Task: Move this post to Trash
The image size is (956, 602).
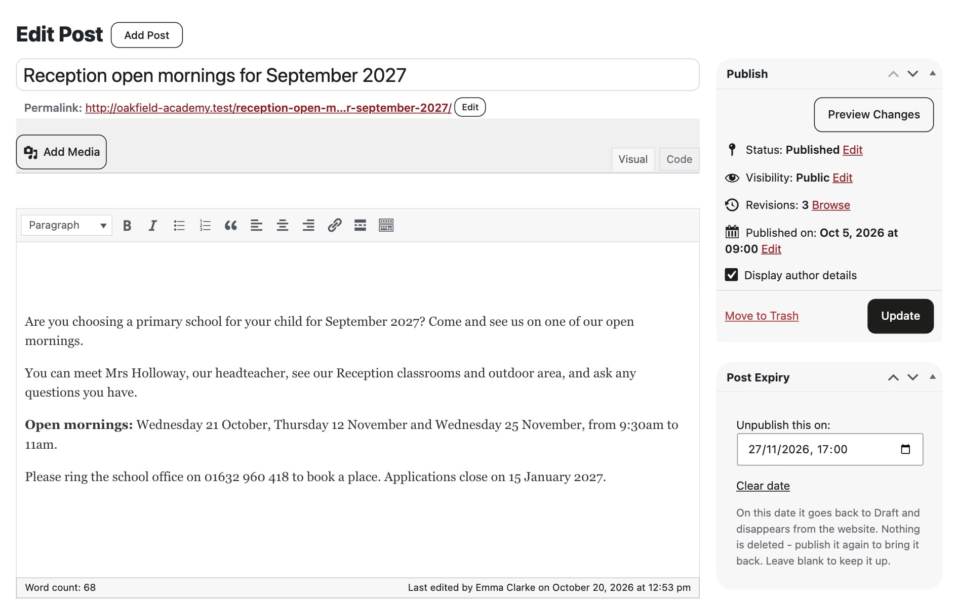Action: [x=762, y=316]
